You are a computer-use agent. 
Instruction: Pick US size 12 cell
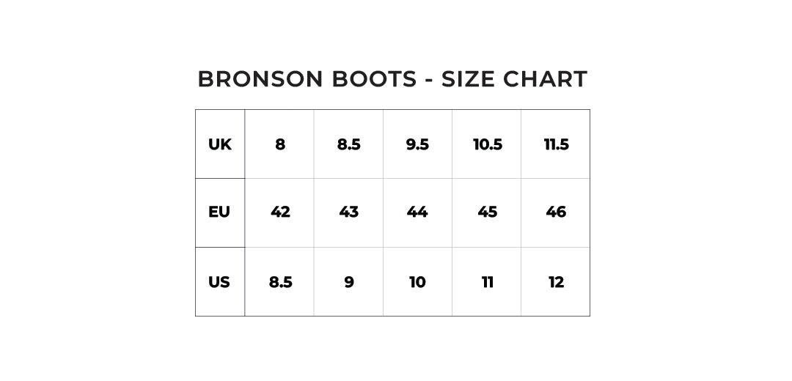(556, 282)
